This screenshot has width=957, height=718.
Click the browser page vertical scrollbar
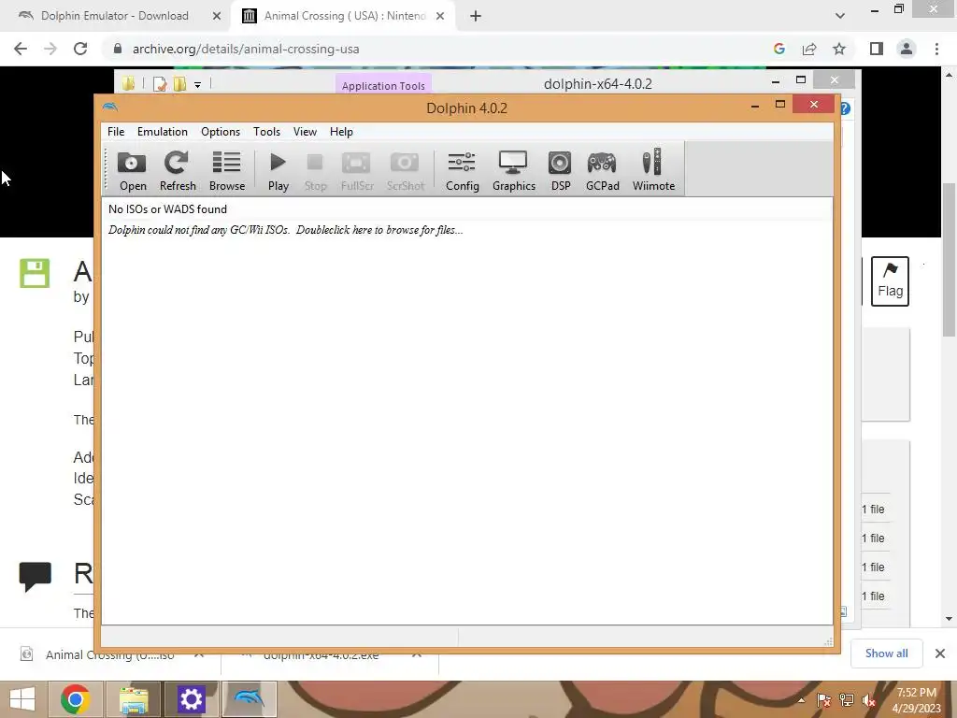(949, 260)
